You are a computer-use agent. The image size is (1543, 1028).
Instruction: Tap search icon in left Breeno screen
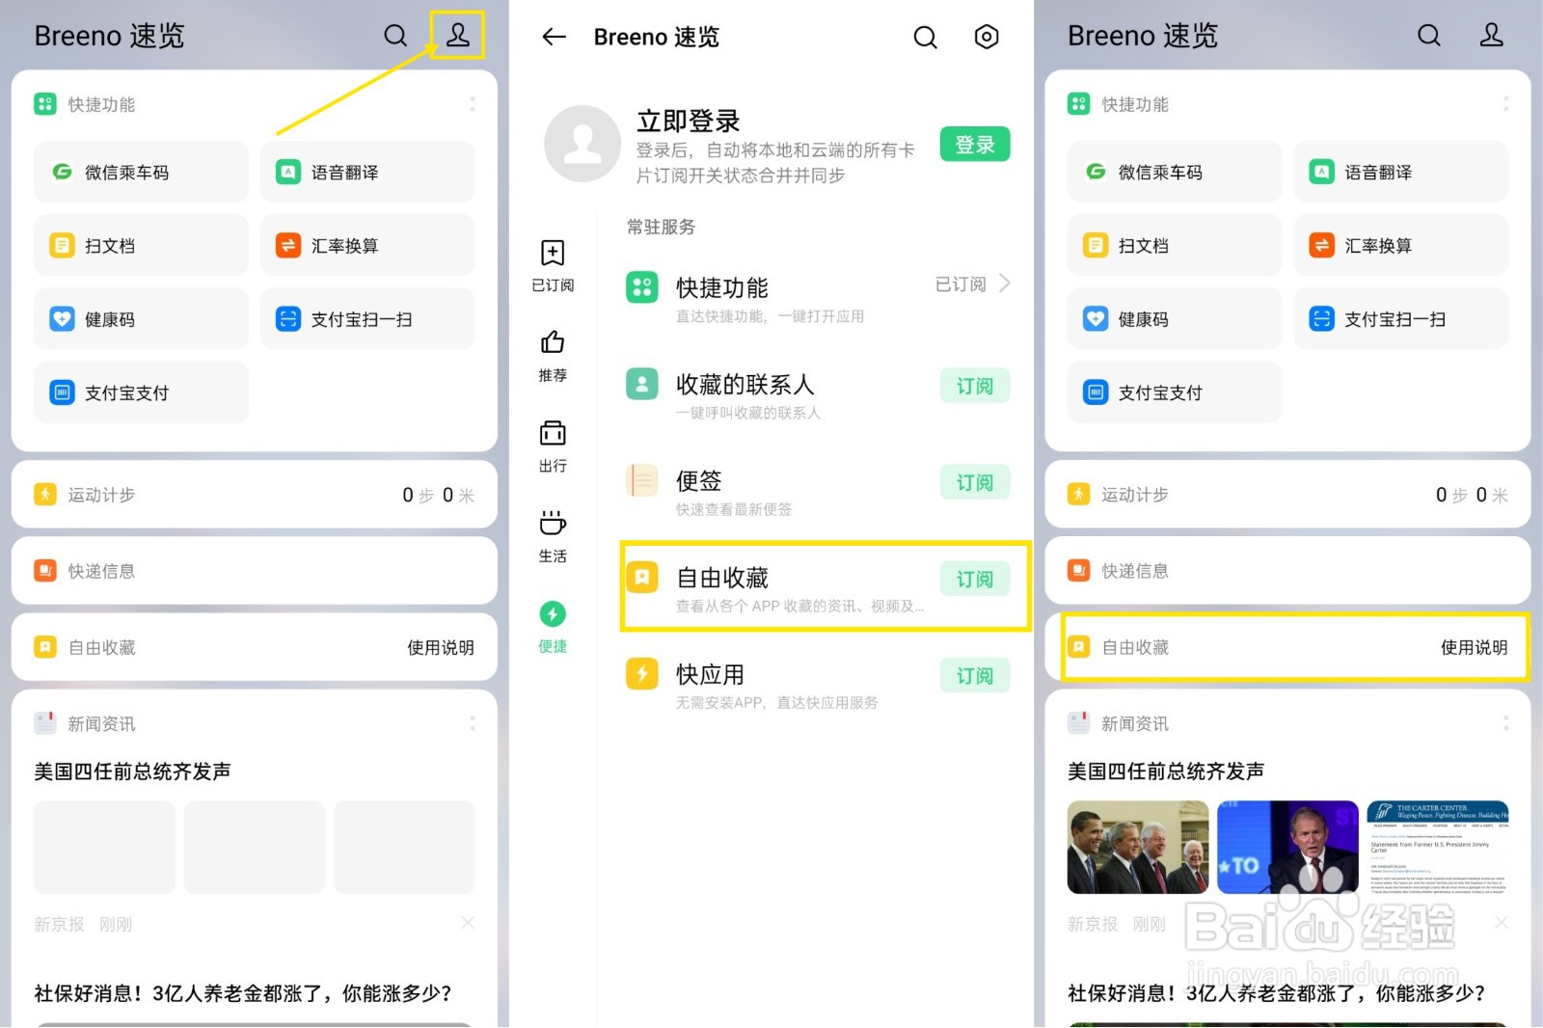395,36
